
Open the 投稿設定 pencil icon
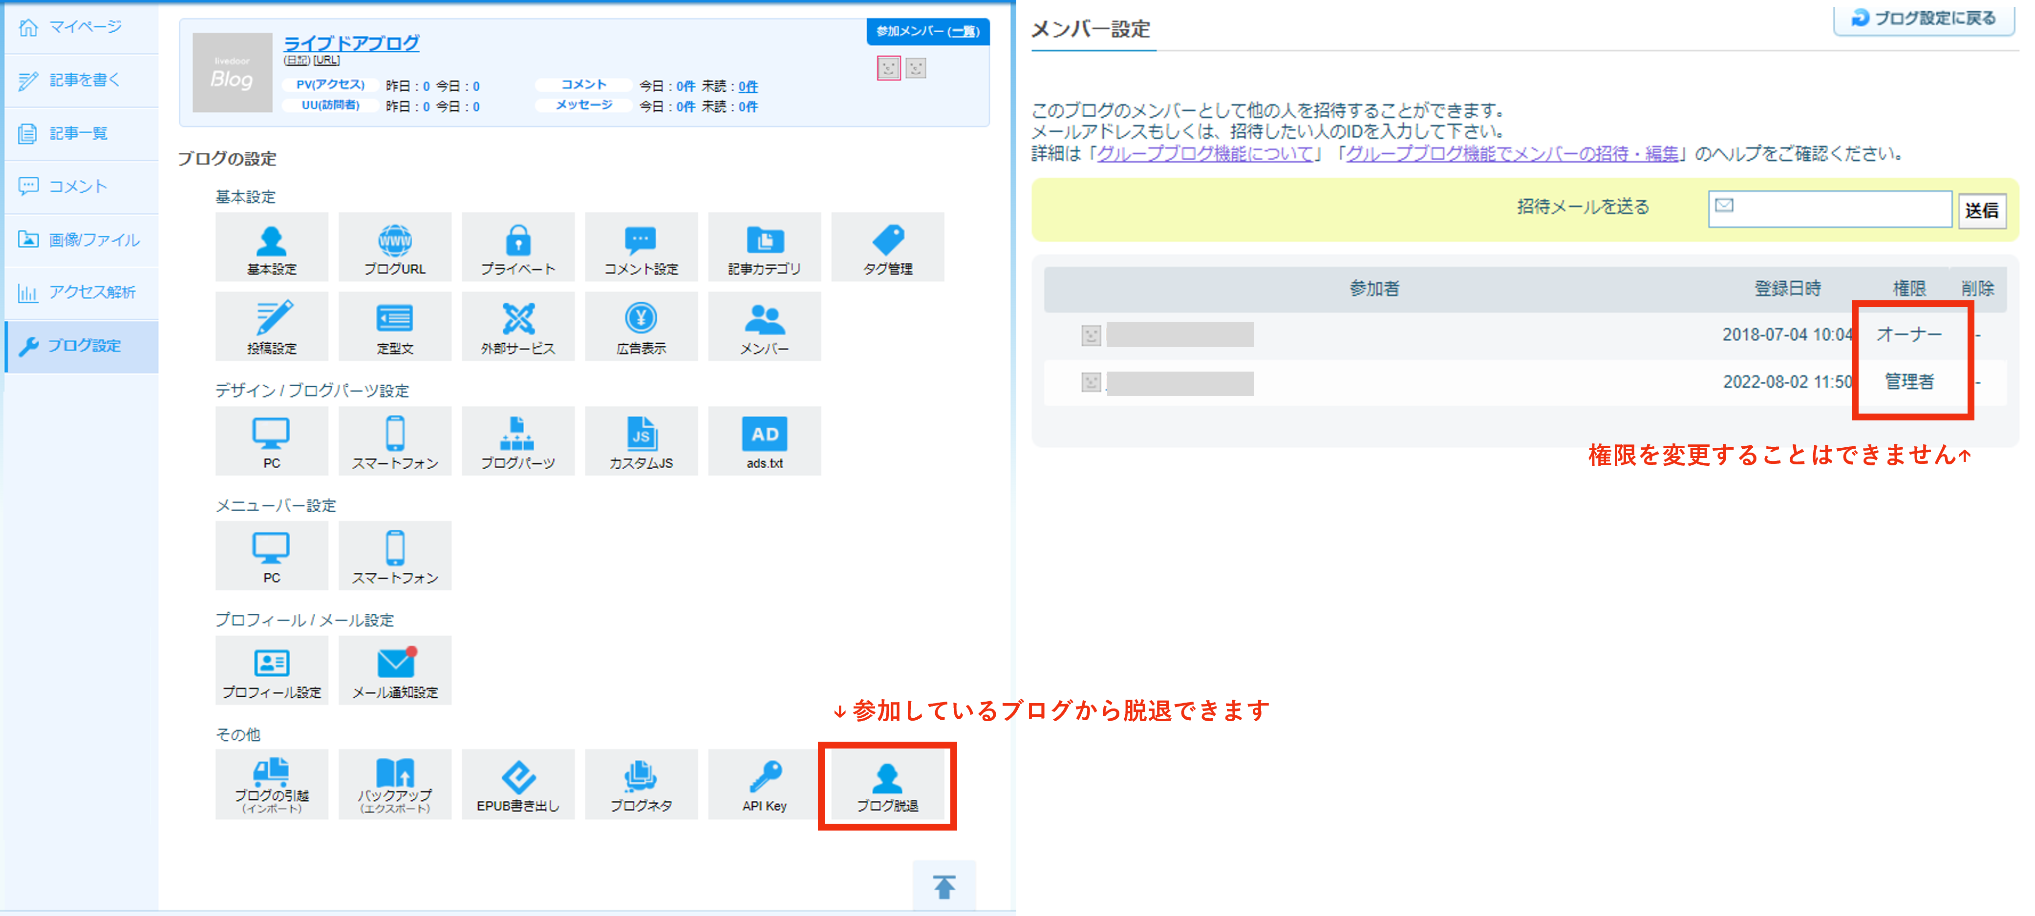[x=271, y=326]
